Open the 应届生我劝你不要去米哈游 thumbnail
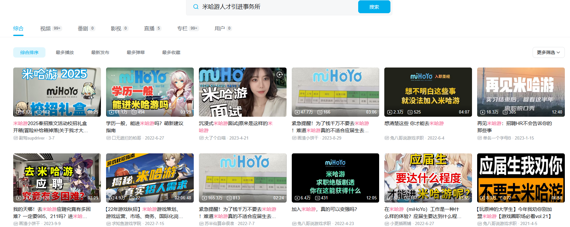 click(x=521, y=178)
